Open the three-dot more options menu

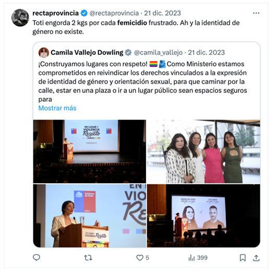(256, 13)
